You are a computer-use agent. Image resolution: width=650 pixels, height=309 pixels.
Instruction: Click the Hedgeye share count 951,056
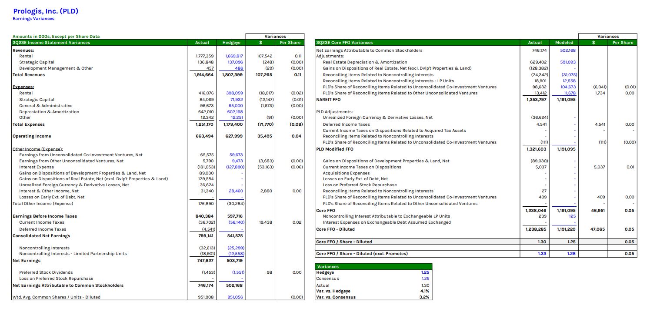coord(235,297)
